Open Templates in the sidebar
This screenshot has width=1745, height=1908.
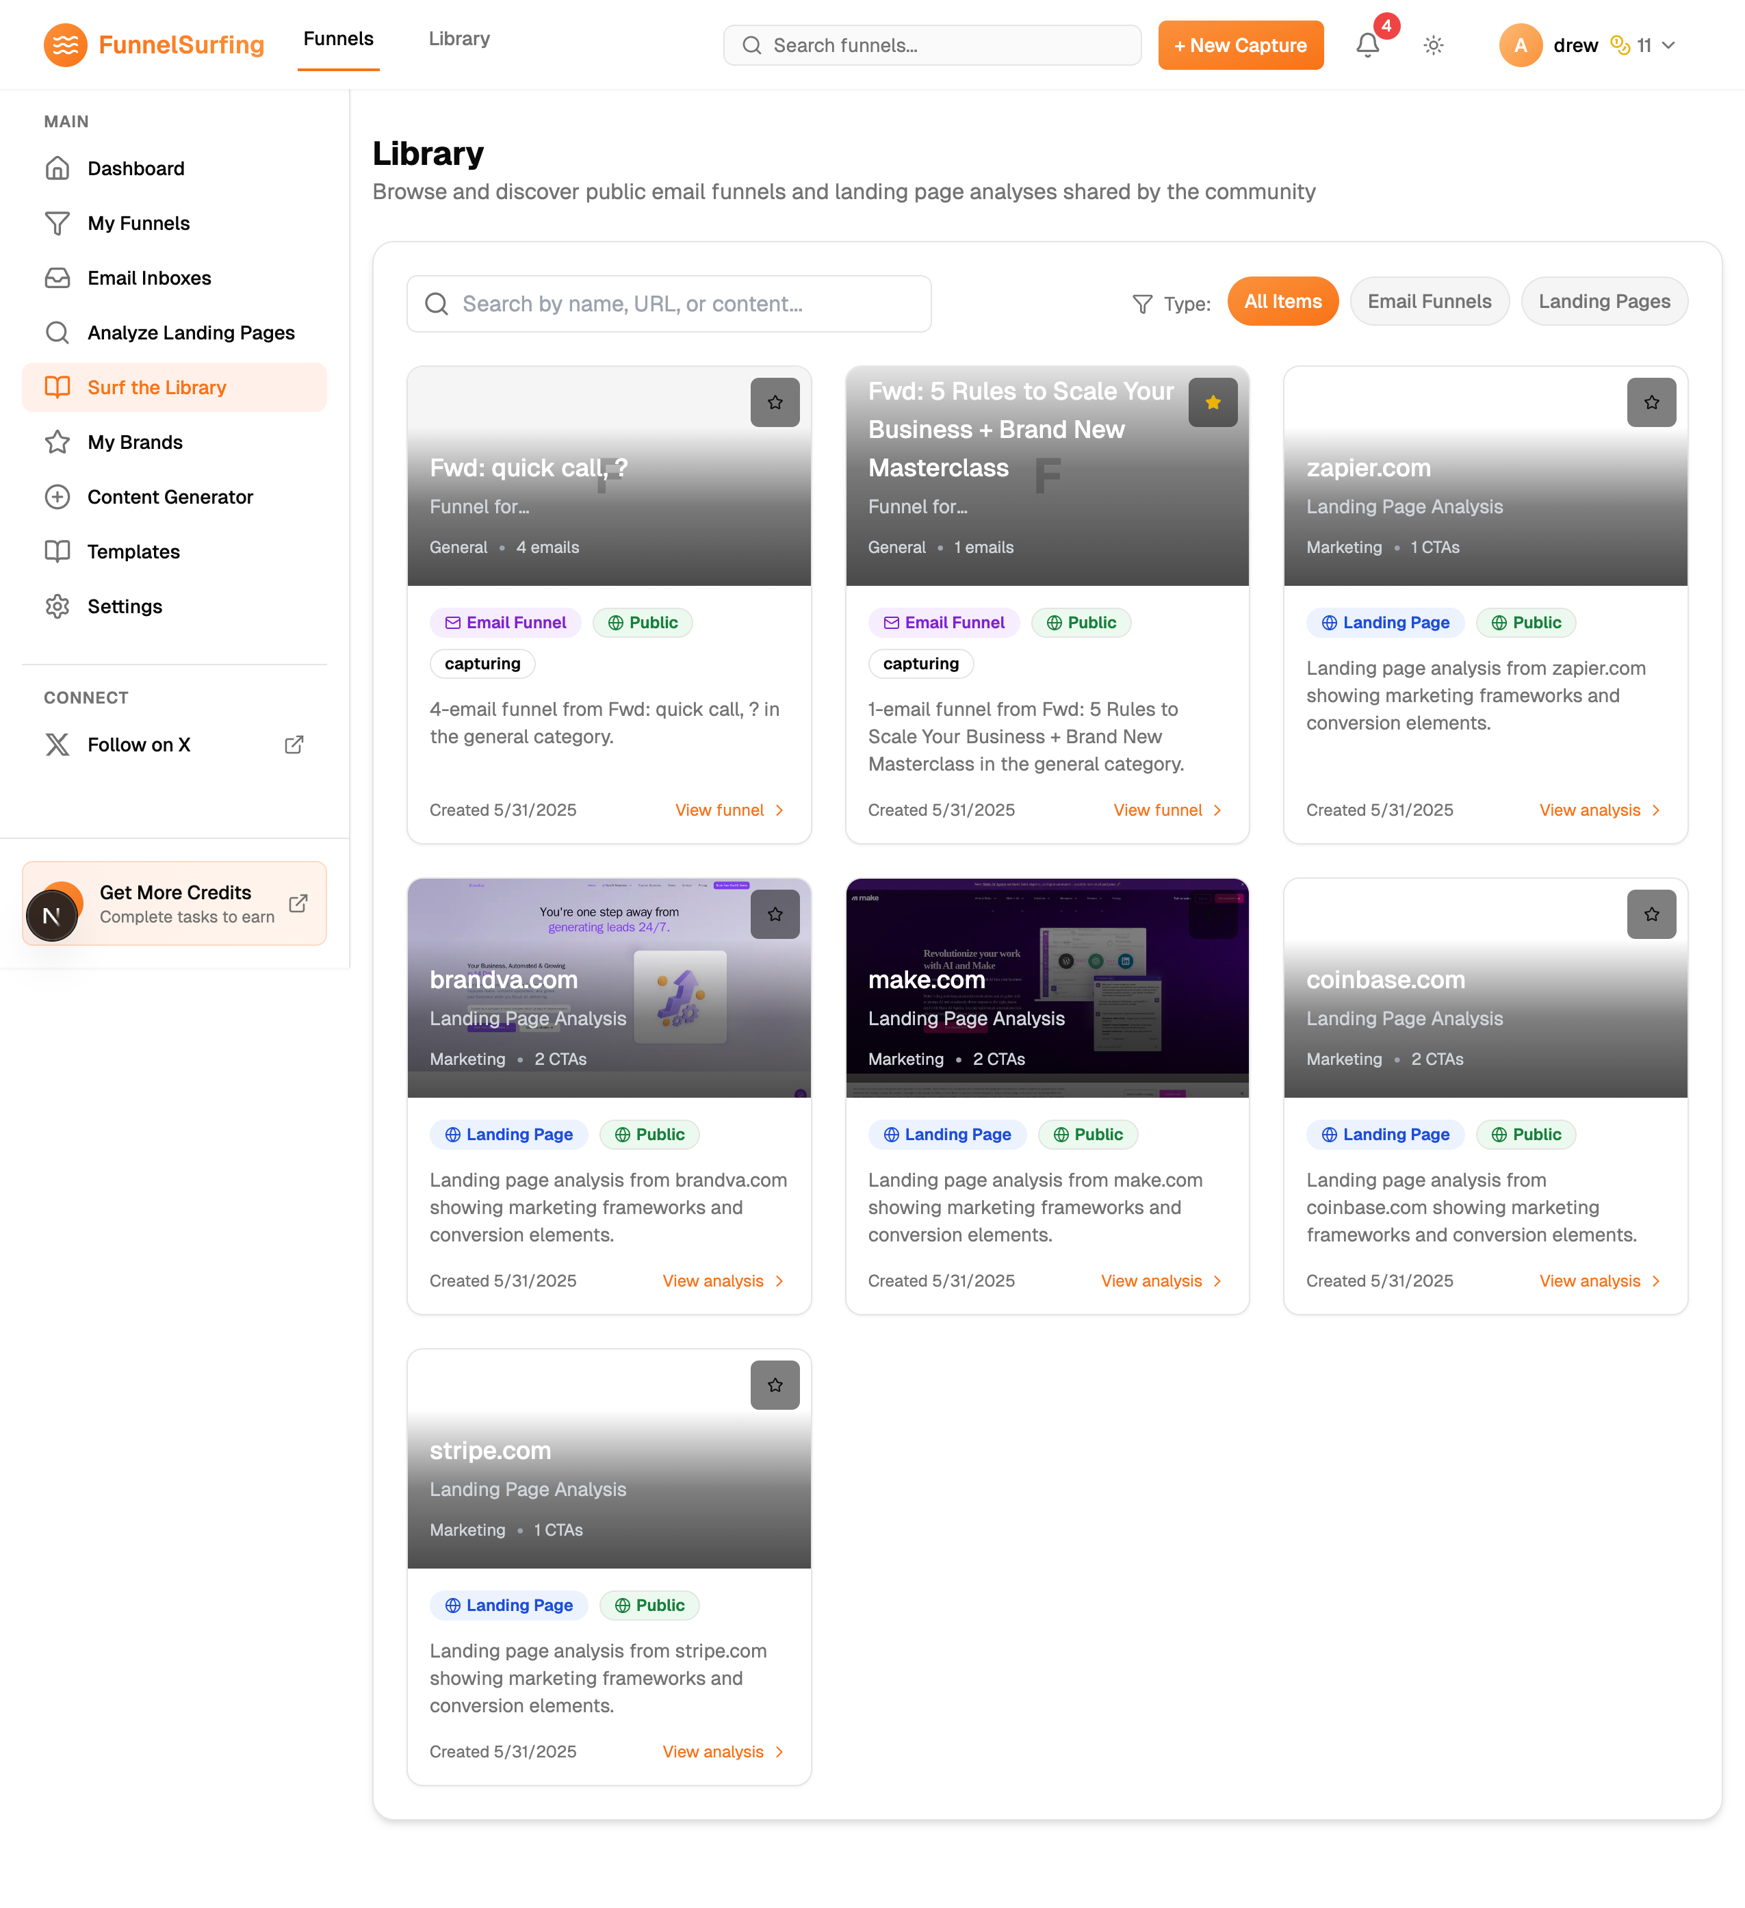pos(174,552)
